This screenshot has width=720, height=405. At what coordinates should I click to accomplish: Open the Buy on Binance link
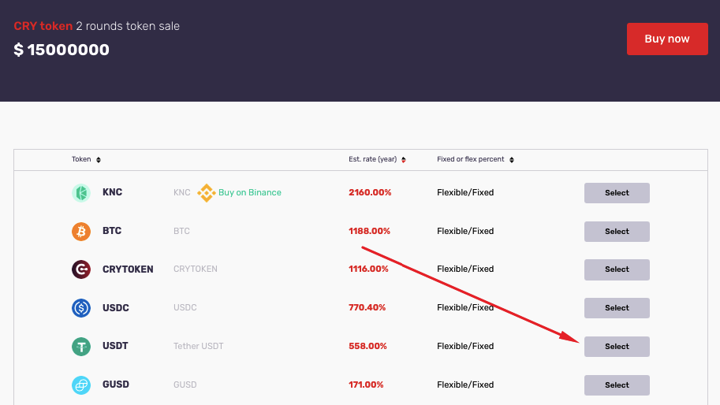(x=250, y=192)
